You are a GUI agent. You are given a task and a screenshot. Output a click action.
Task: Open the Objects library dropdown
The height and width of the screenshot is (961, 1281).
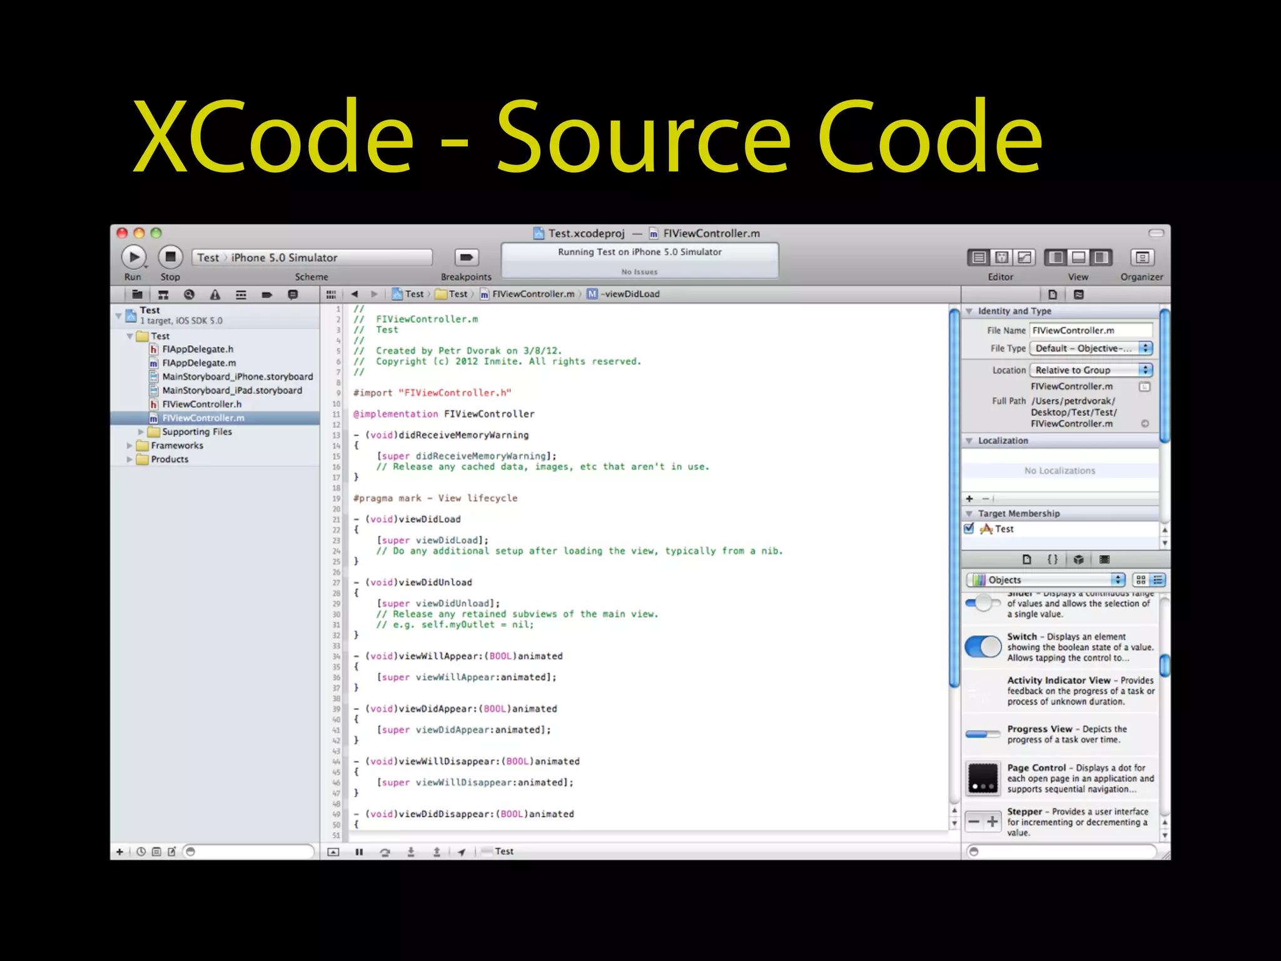(1046, 580)
